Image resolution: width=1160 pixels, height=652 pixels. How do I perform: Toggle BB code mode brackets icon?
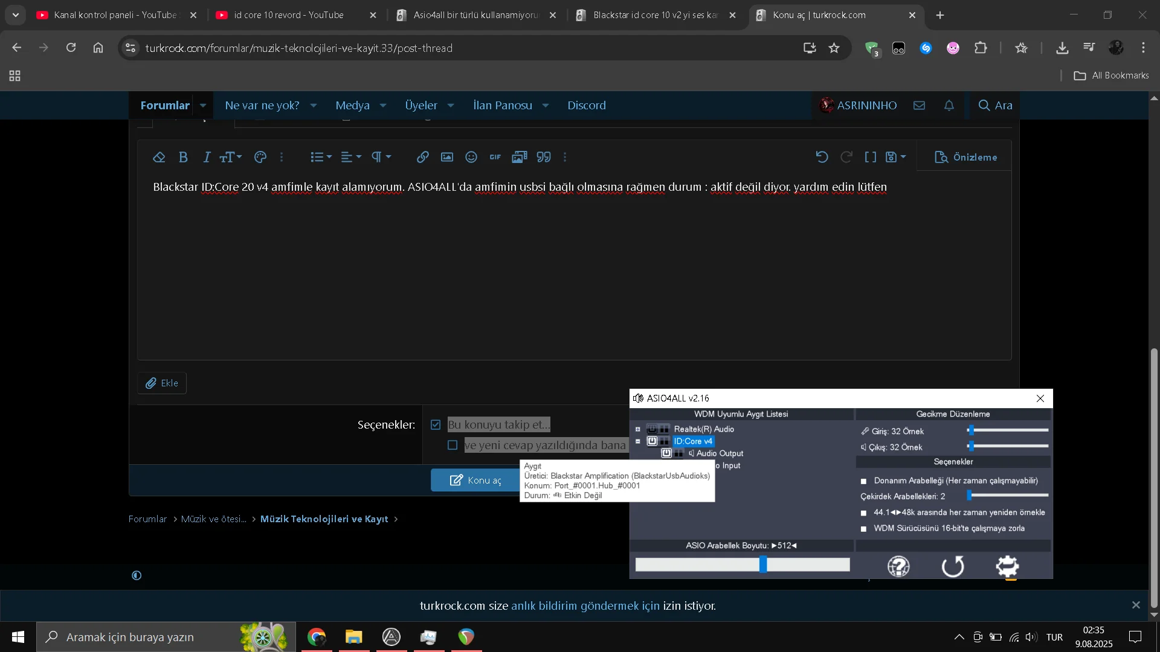click(x=871, y=157)
